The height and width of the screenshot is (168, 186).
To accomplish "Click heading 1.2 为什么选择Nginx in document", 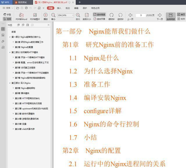I will pos(101,71).
